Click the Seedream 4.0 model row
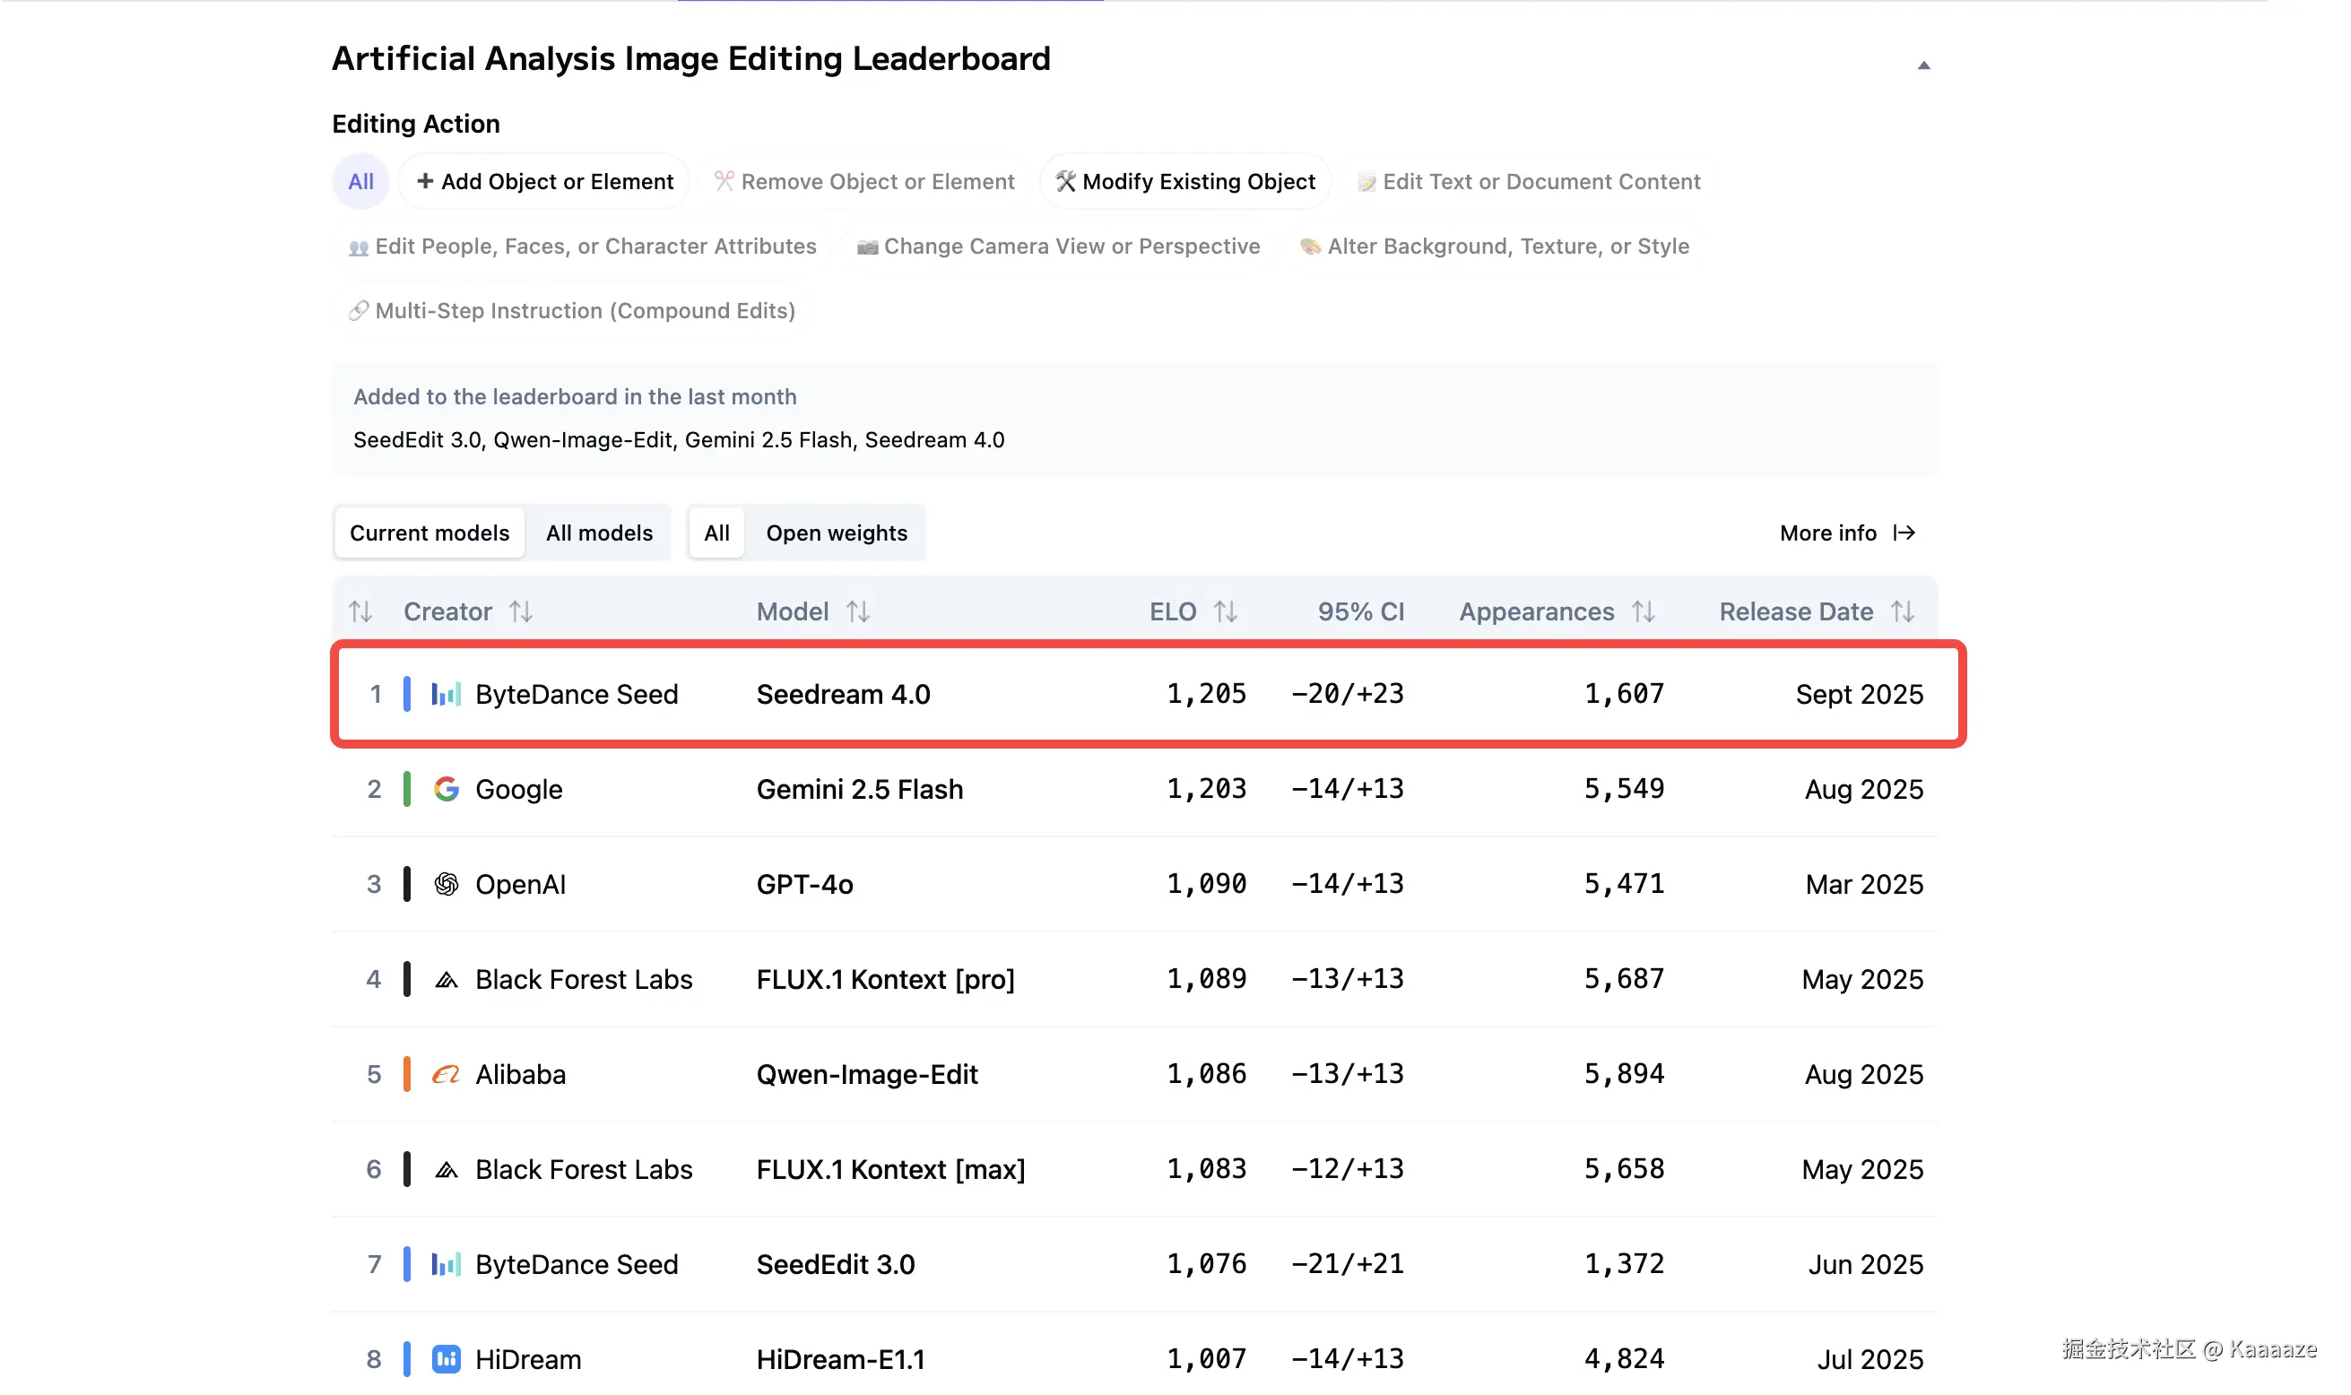Screen dimensions: 2351x1395 (x=842, y=694)
